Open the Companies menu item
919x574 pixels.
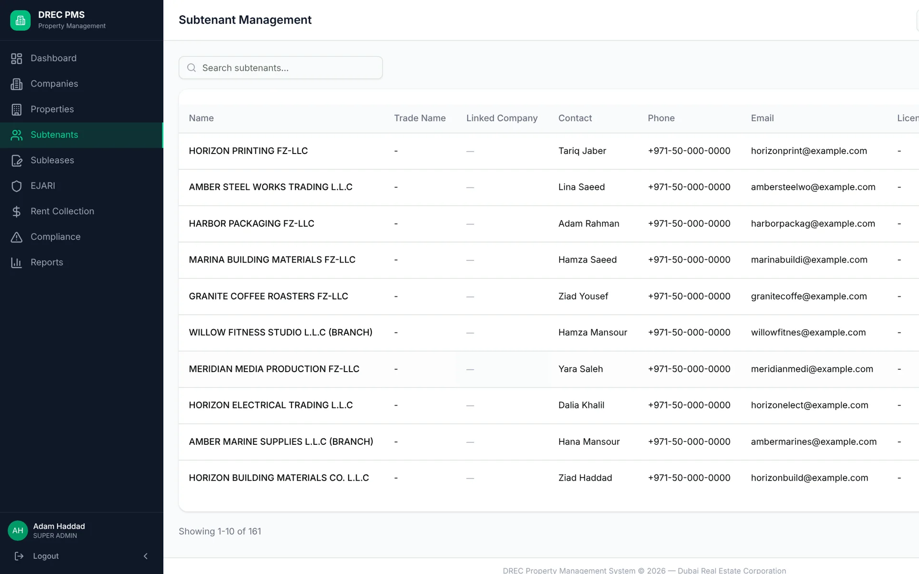[81, 84]
